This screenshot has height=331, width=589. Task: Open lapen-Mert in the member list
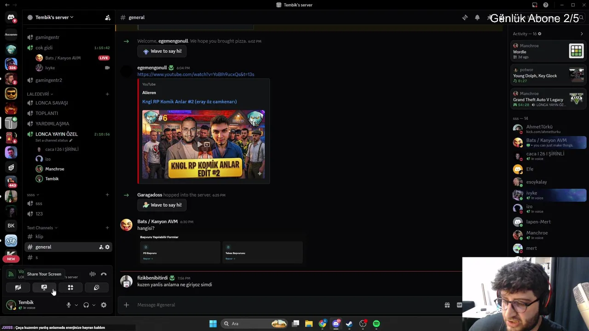(x=549, y=222)
